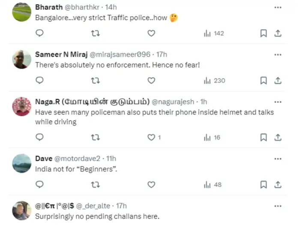Like Bharath's tweet with heart icon

151,33
